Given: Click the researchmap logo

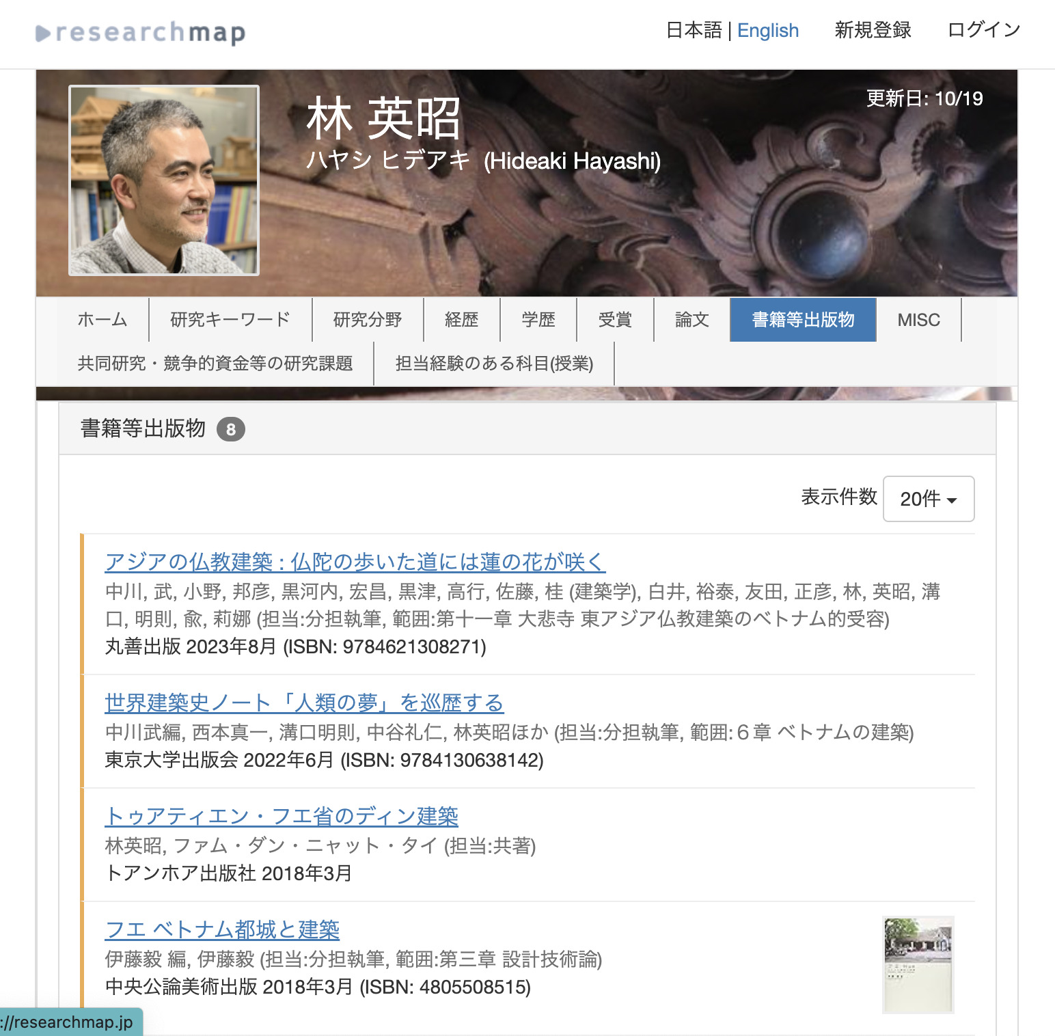Looking at the screenshot, I should coord(141,33).
